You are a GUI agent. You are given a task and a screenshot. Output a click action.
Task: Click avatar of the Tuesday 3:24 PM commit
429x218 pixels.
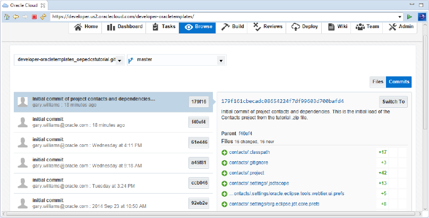point(22,183)
